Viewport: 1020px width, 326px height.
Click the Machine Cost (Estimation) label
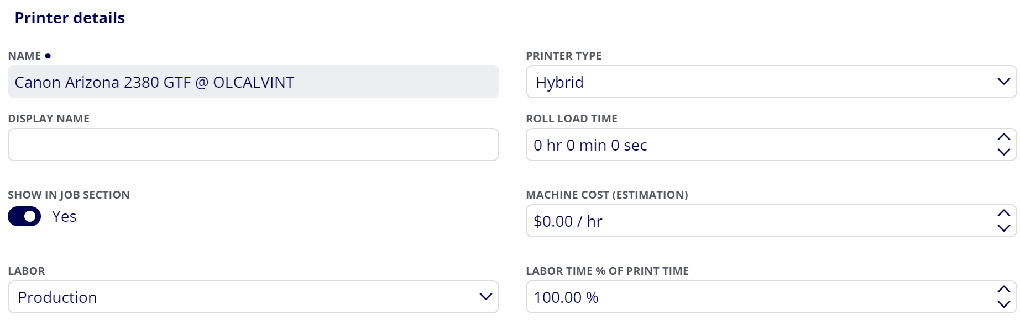coord(607,195)
